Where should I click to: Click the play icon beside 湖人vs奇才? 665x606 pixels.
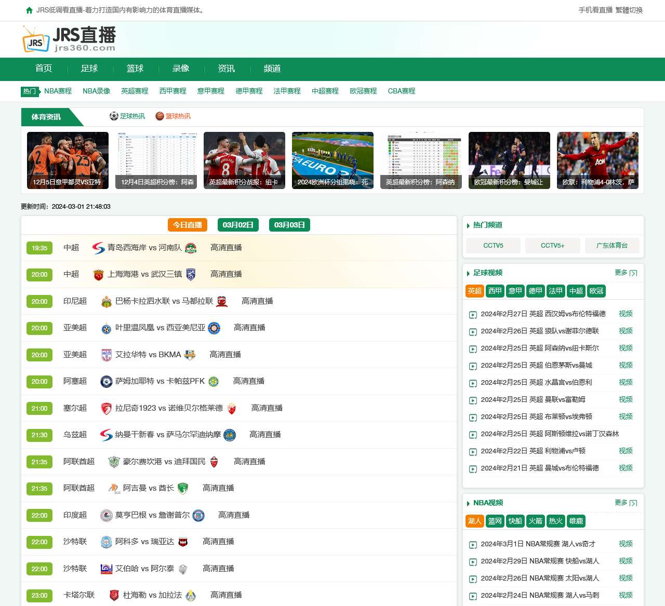[x=473, y=545]
